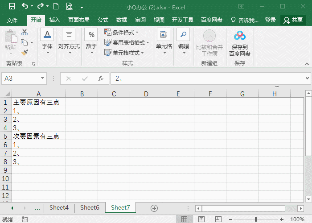Open the Name Box dropdown arrow
This screenshot has width=312, height=223.
(x=43, y=78)
